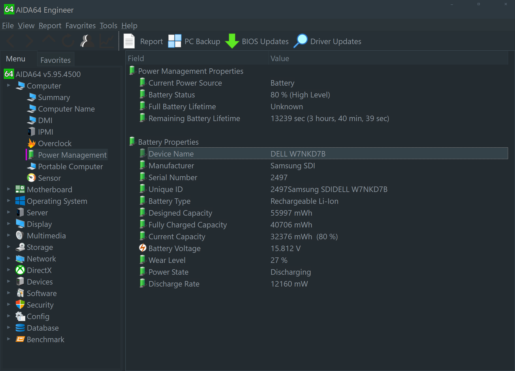Click the Motherboard icon in tree
The width and height of the screenshot is (515, 371).
20,189
